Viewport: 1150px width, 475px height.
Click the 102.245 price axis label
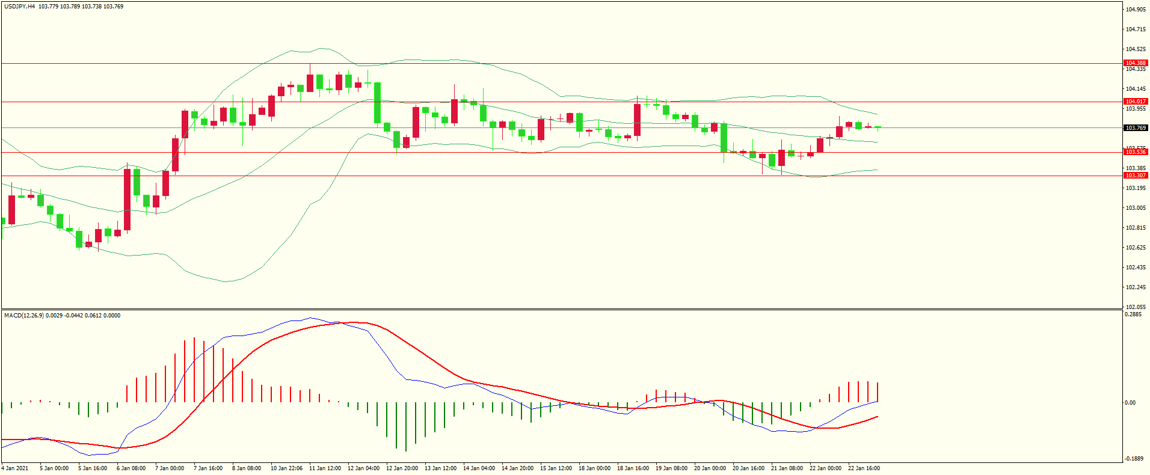1136,287
